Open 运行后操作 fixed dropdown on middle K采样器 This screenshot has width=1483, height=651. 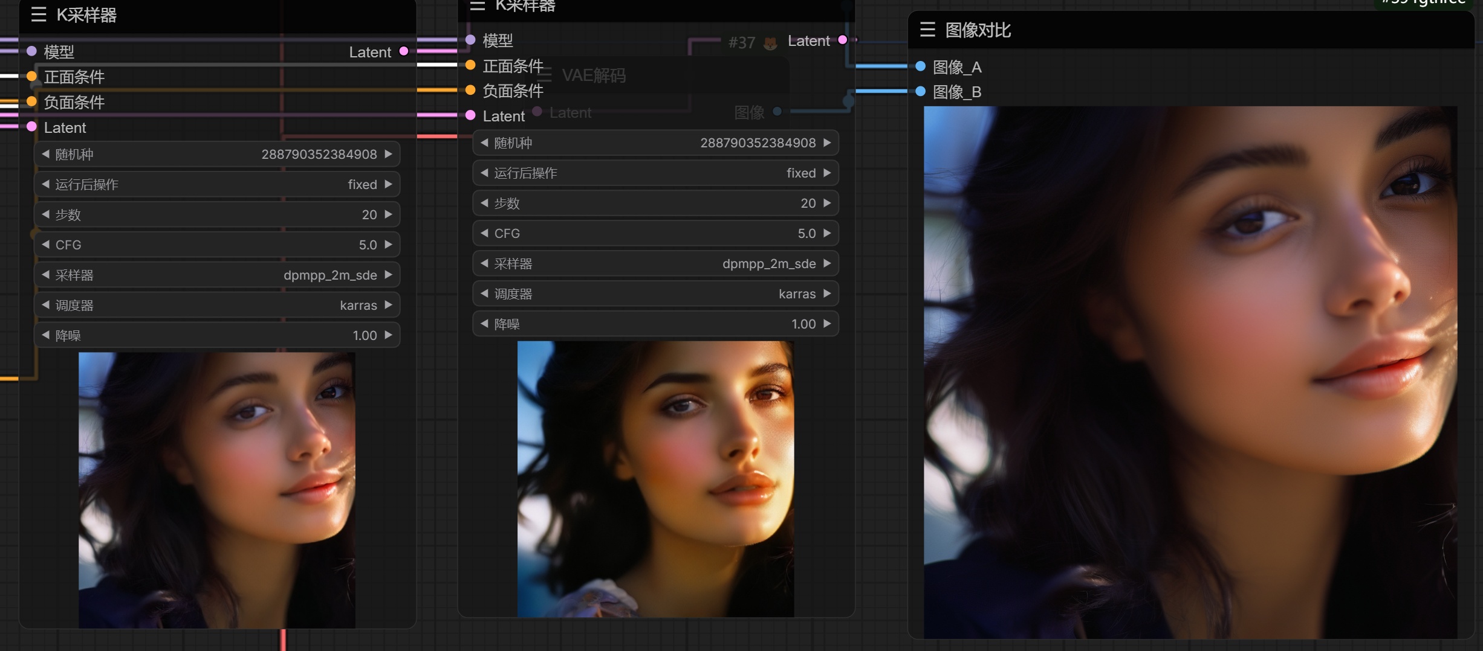(x=656, y=173)
